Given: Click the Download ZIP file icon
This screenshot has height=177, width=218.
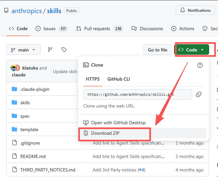Looking at the screenshot, I should 86,133.
